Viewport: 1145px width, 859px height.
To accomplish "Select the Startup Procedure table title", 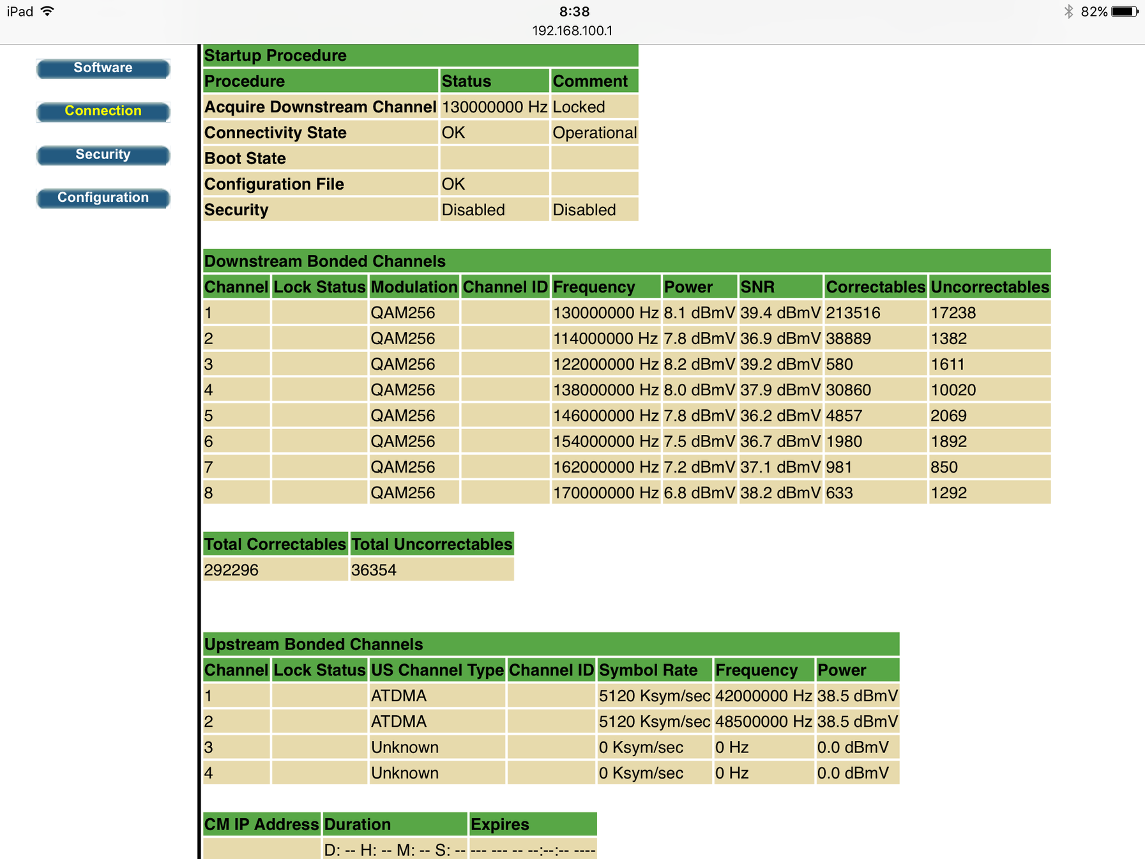I will 420,56.
